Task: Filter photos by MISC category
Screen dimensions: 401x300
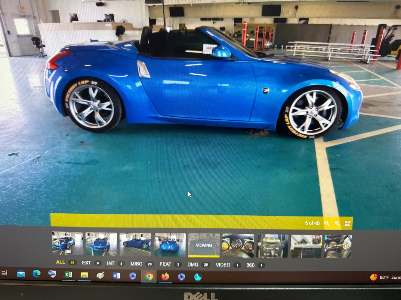Action: click(x=142, y=264)
